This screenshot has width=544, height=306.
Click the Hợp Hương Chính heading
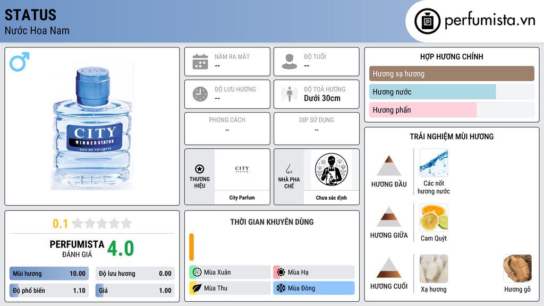[x=452, y=56]
